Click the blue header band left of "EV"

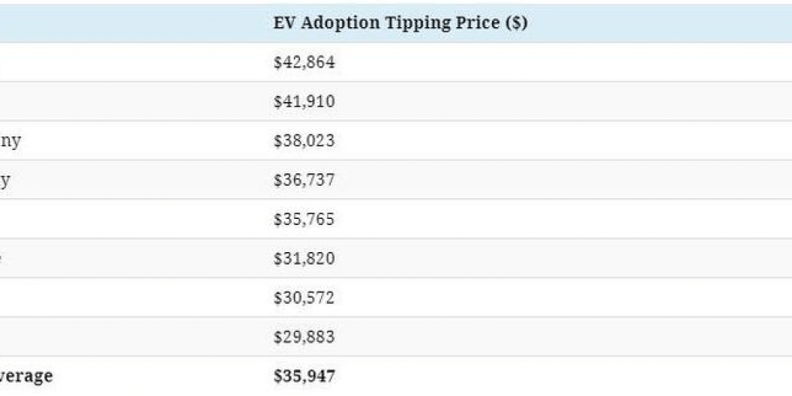(x=131, y=23)
